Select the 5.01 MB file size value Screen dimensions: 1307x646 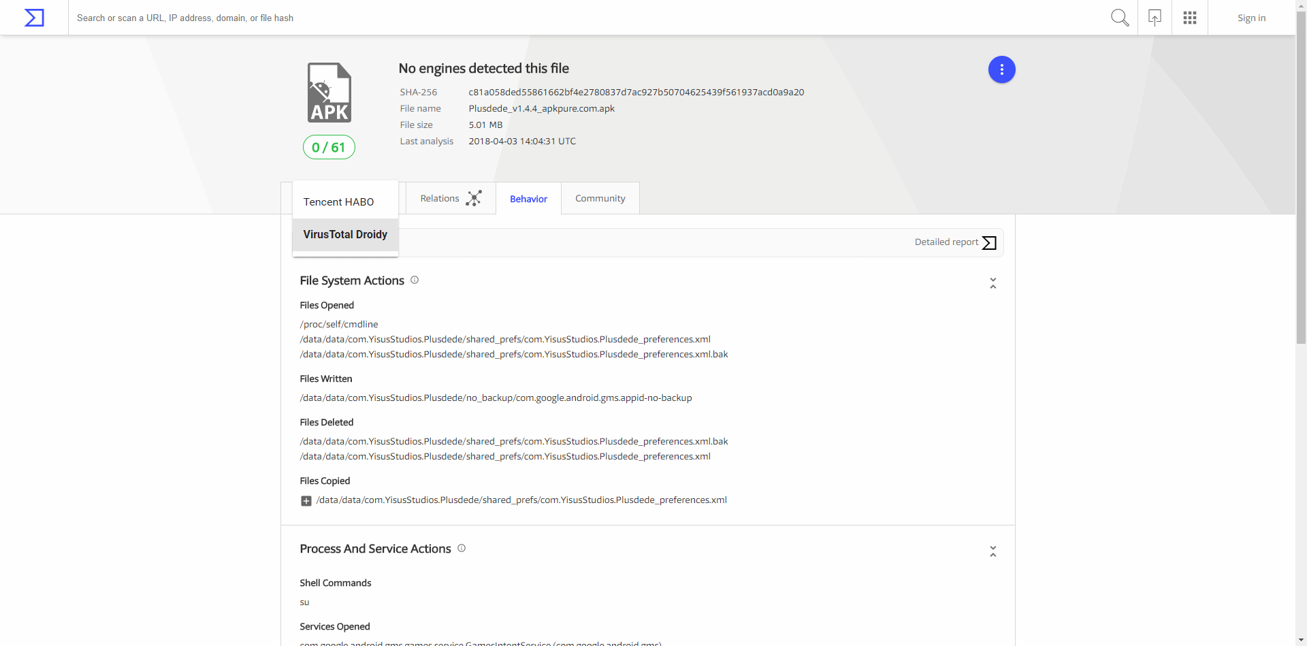485,125
